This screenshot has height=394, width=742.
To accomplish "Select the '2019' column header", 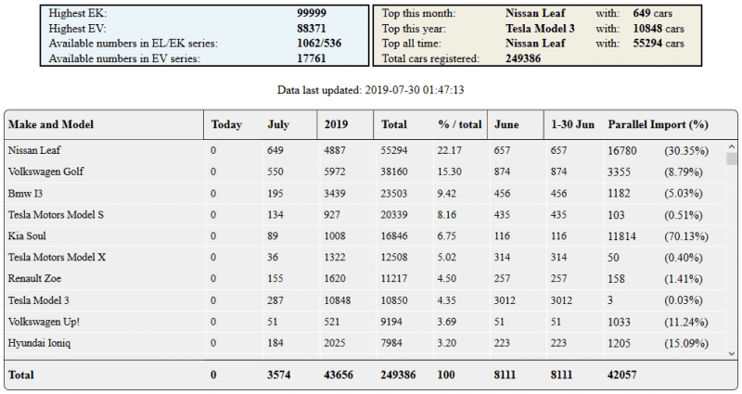I will pos(336,125).
